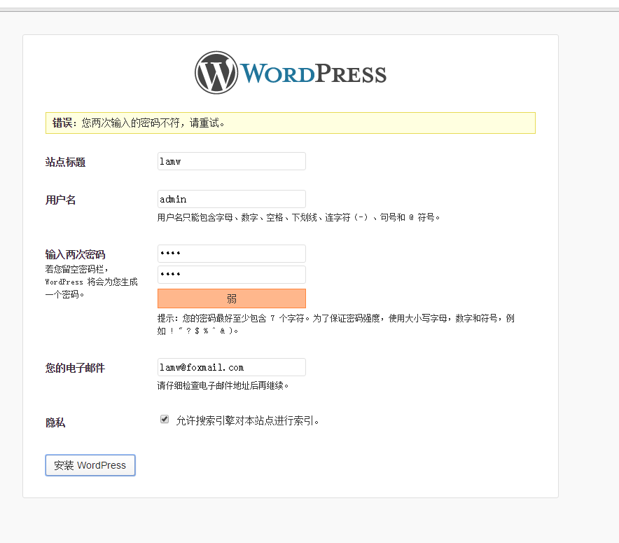
Task: Click the 隐私 label
Action: click(55, 422)
